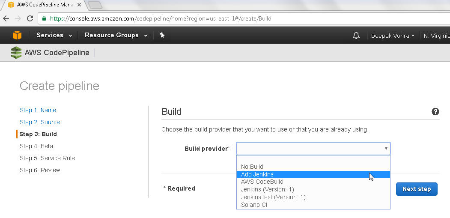The width and height of the screenshot is (450, 218).
Task: Expand the Services menu
Action: [x=54, y=35]
